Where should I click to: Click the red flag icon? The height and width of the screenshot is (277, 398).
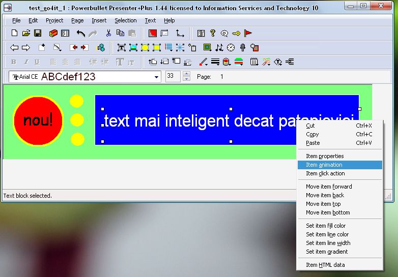(x=248, y=33)
